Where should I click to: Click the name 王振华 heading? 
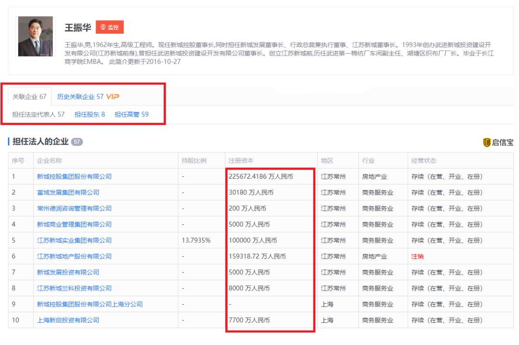(x=78, y=27)
